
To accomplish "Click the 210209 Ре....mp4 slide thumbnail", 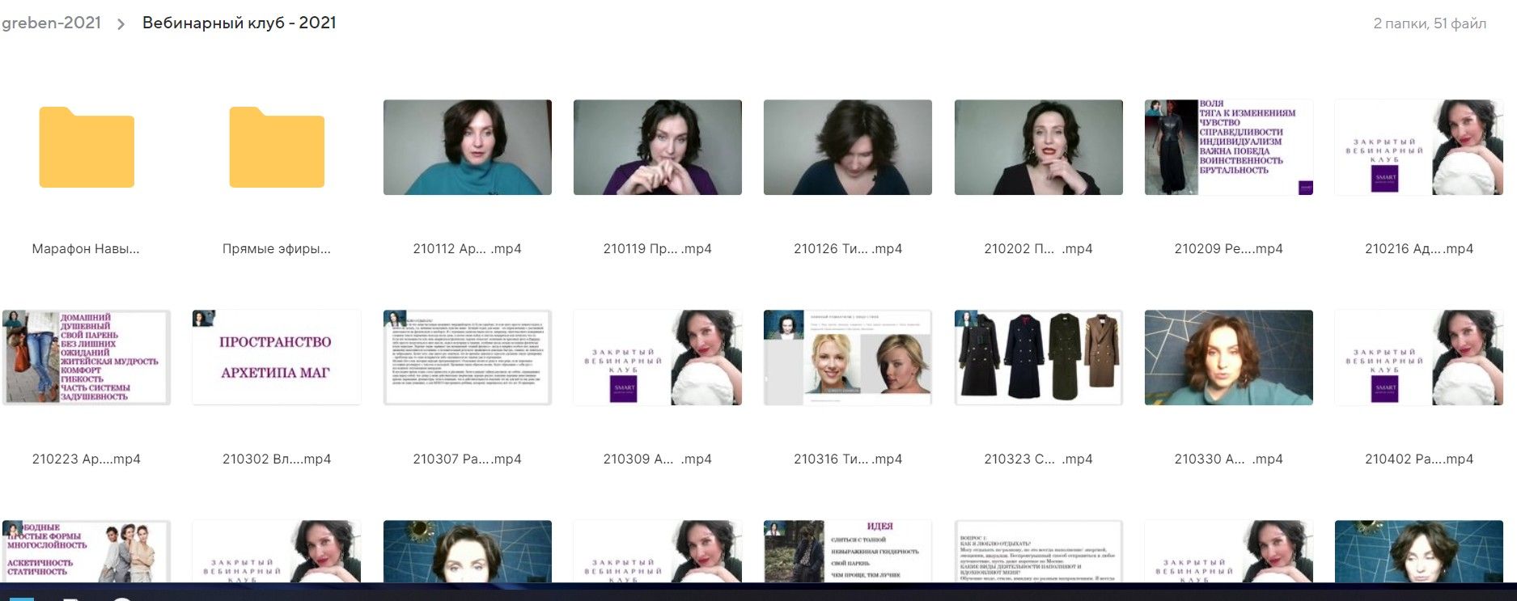I will [1228, 147].
